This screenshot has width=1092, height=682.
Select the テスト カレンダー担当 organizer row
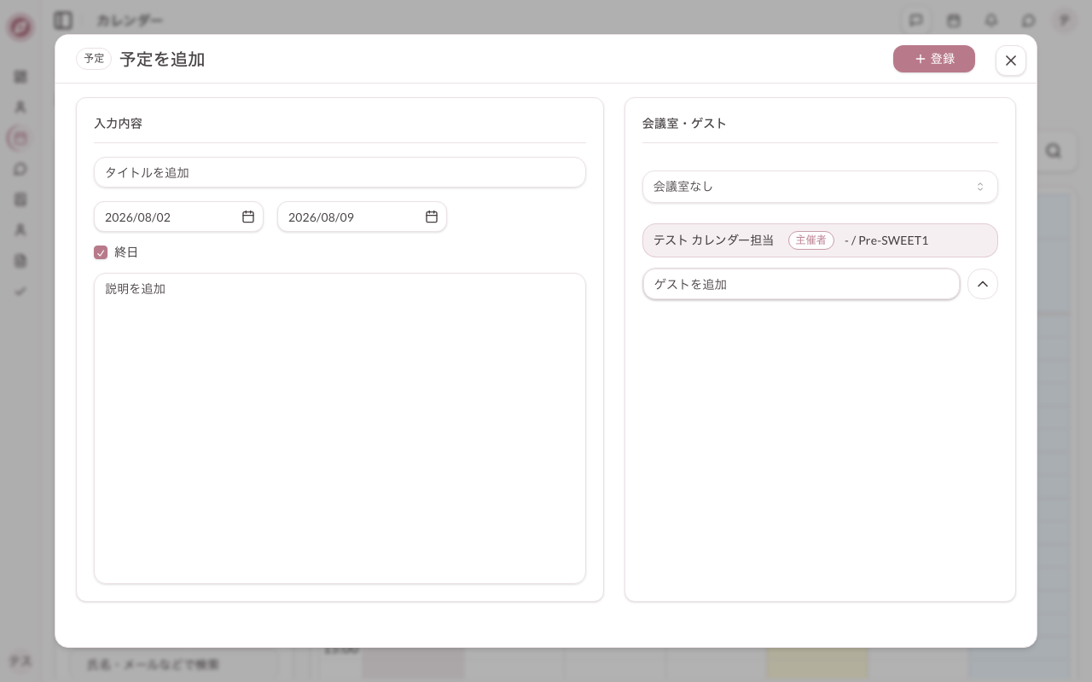click(820, 240)
